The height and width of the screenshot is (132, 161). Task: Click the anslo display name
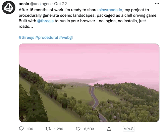coord(24,4)
